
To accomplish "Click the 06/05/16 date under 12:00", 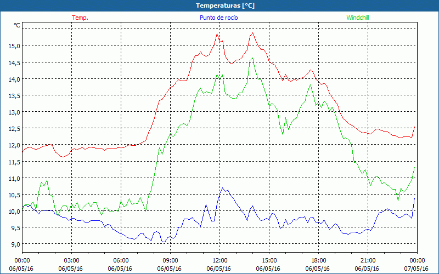I will point(218,269).
